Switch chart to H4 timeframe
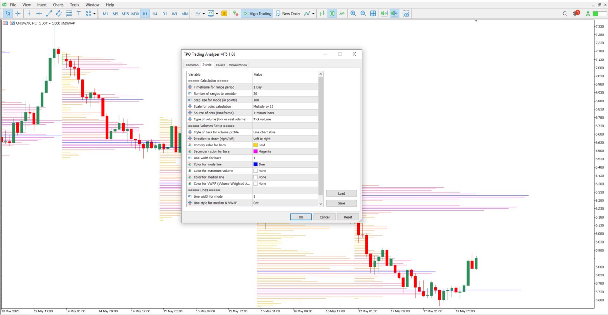The width and height of the screenshot is (608, 315). [155, 14]
